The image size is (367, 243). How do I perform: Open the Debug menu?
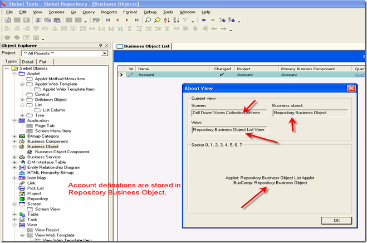[x=150, y=12]
